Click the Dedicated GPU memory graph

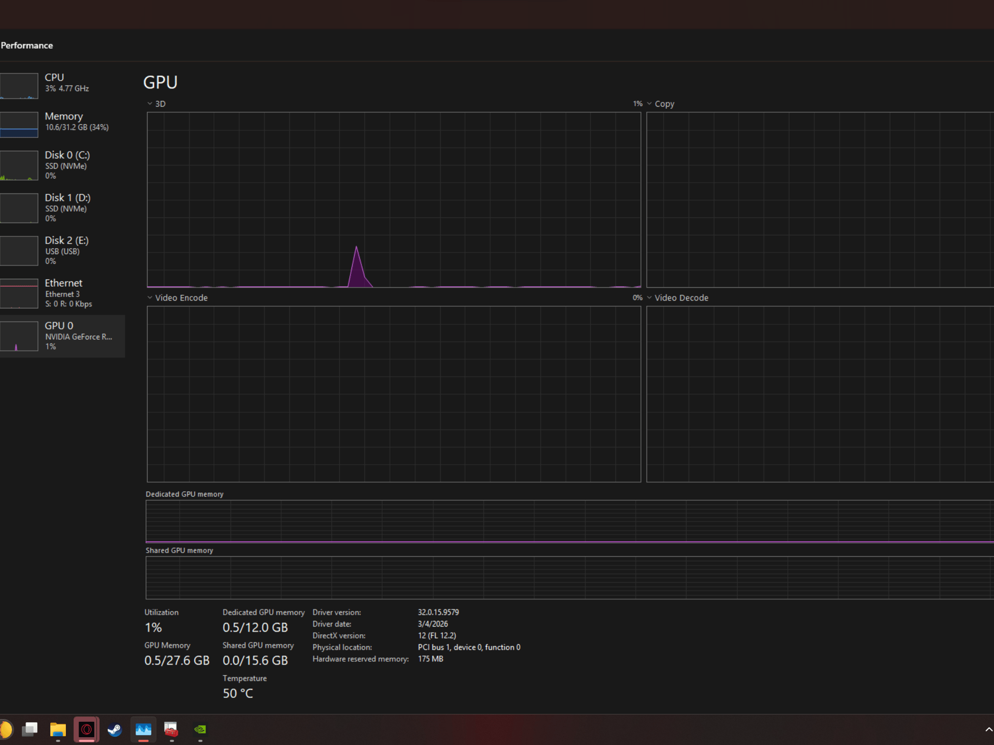click(x=570, y=521)
